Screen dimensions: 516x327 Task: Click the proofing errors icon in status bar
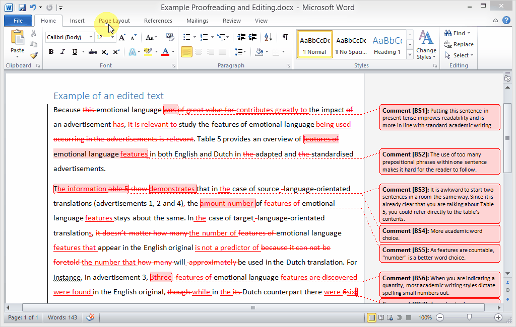[91, 317]
